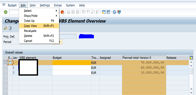The width and height of the screenshot is (196, 95).
Task: Click the Generate shortcut icon
Action: click(x=108, y=12)
